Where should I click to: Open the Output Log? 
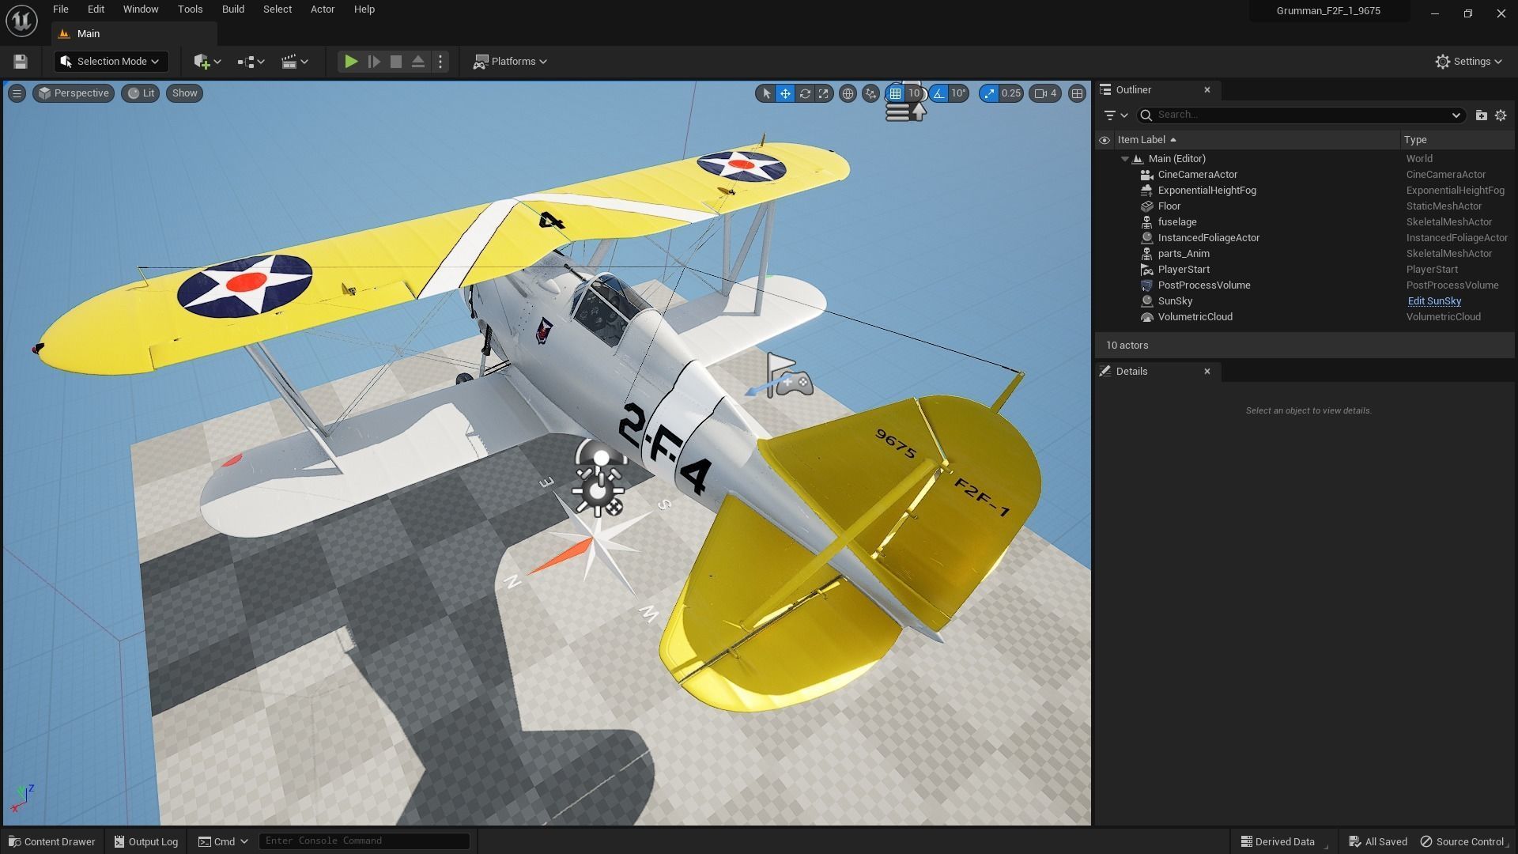pos(146,841)
